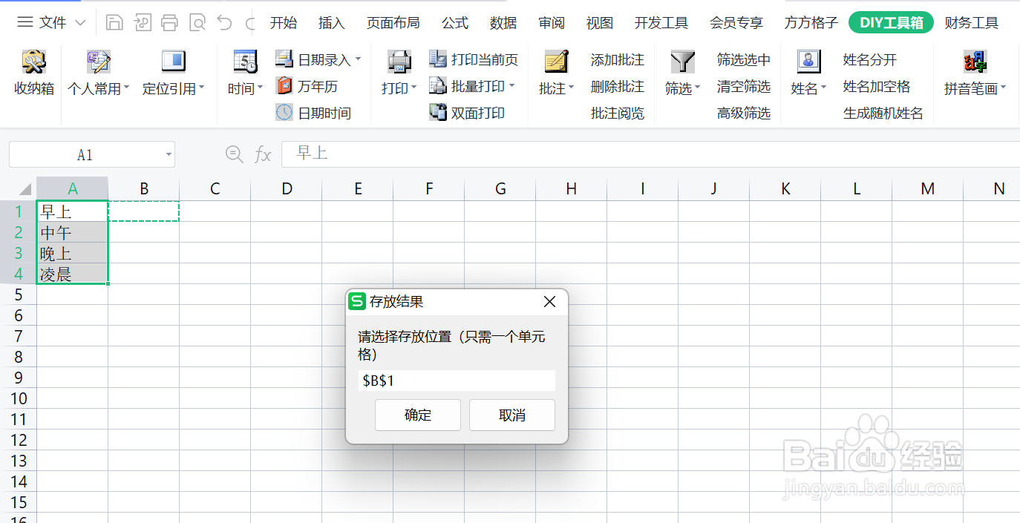Screen dimensions: 1020x523
Task: Click the select-all corner triangle
Action: point(25,189)
